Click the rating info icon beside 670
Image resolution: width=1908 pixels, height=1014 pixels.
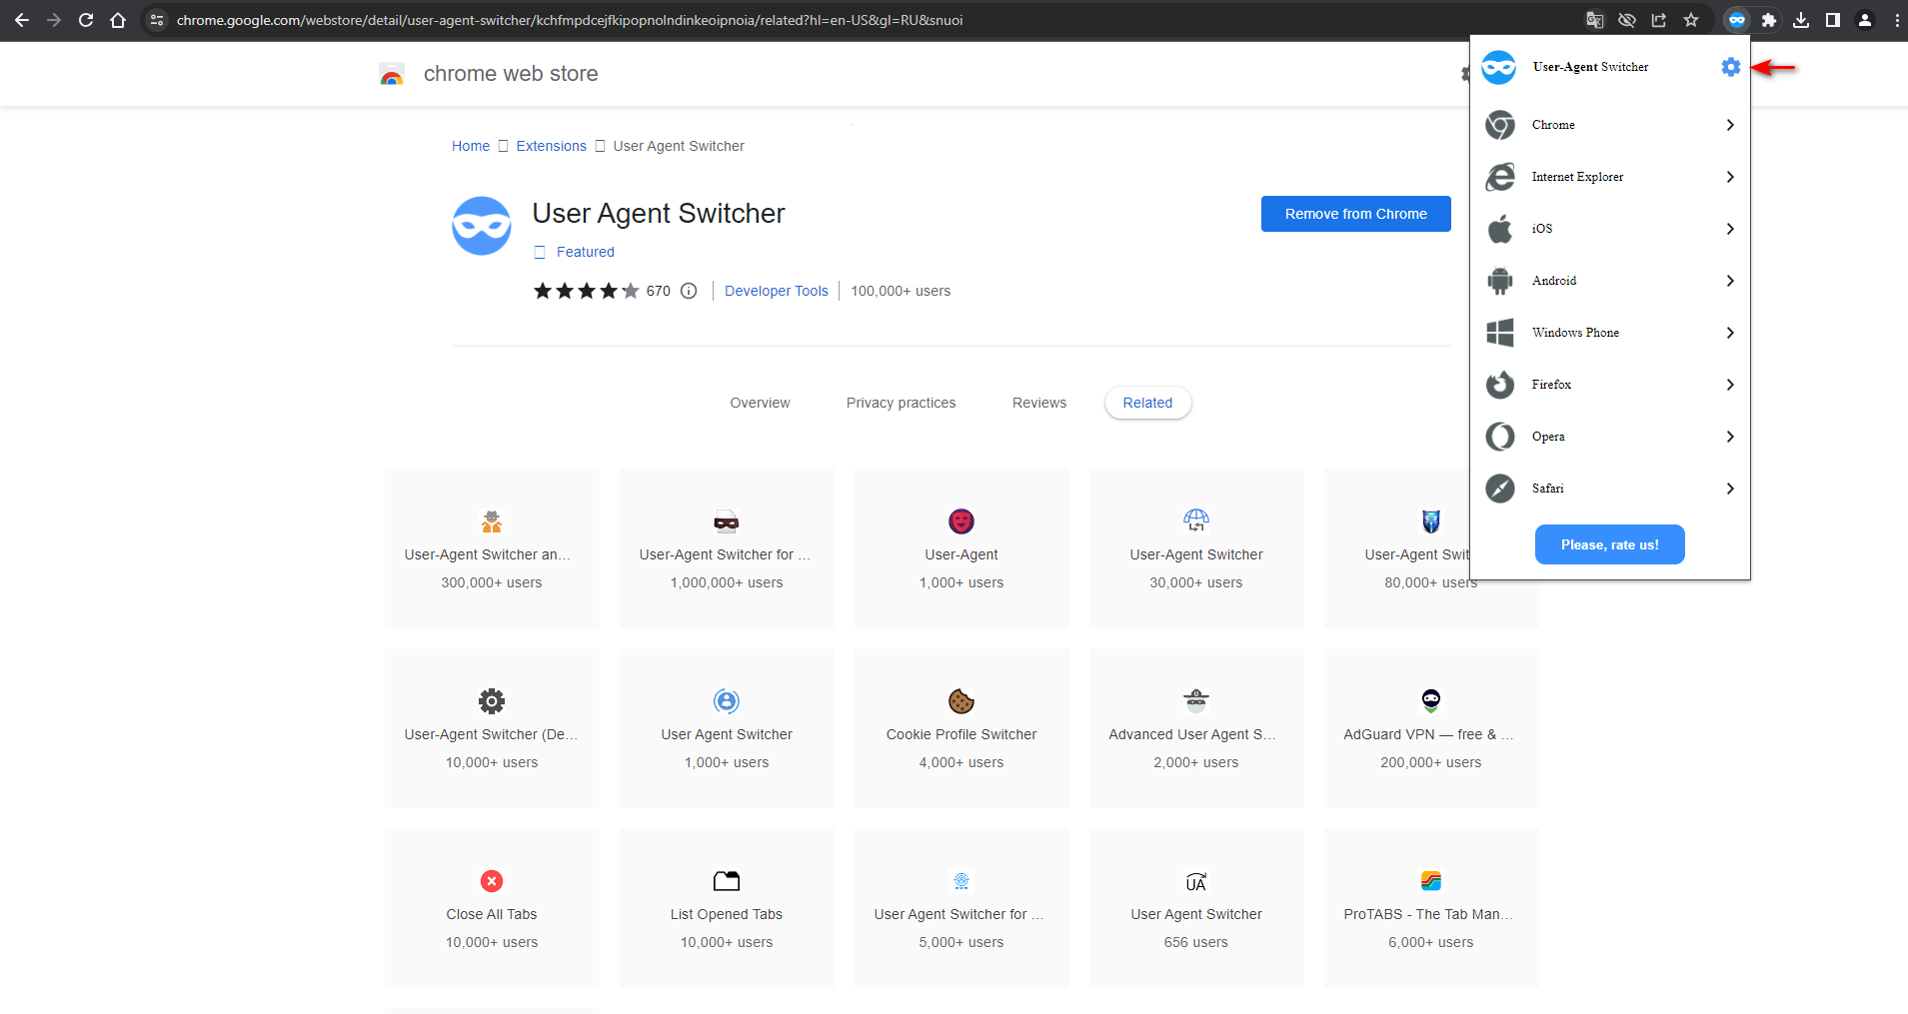(689, 291)
